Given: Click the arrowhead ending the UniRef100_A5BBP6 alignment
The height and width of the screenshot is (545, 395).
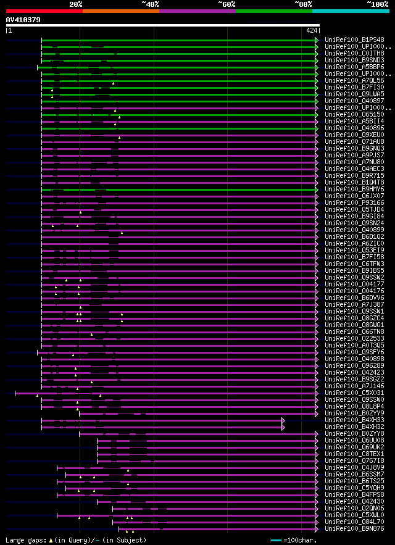Looking at the screenshot, I should click(x=317, y=67).
